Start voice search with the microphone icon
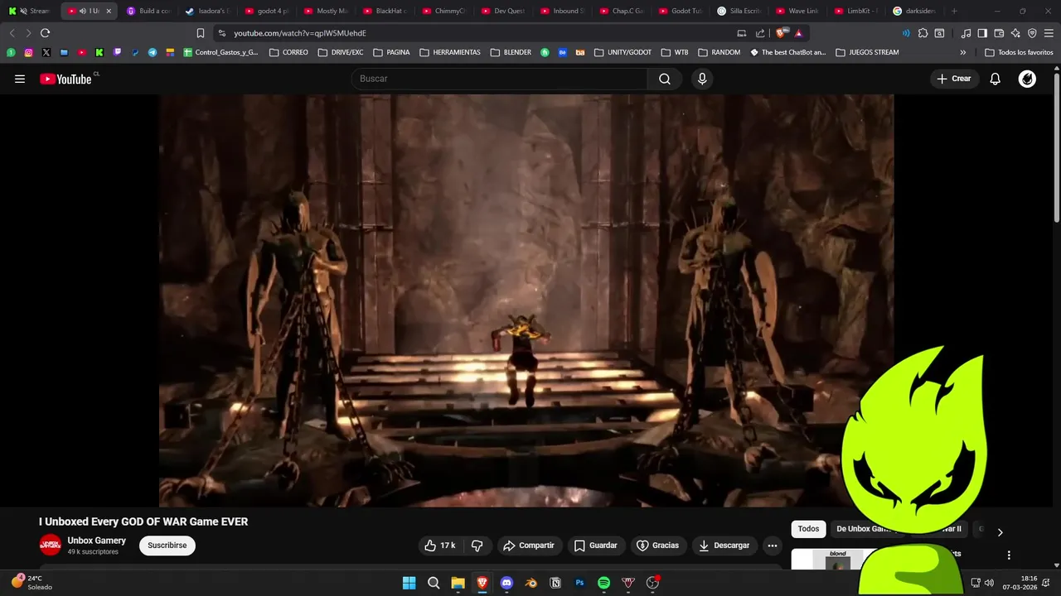The image size is (1061, 596). point(702,79)
